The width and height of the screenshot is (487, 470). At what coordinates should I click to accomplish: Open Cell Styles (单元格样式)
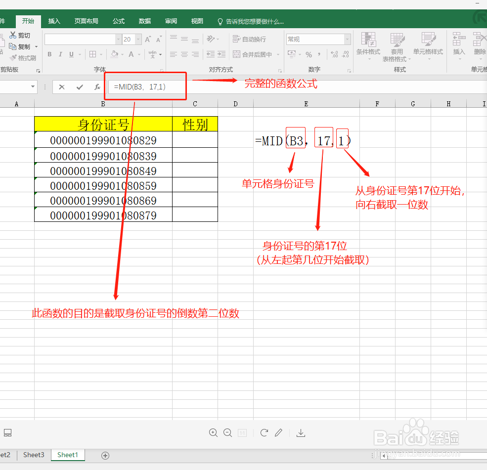point(428,45)
